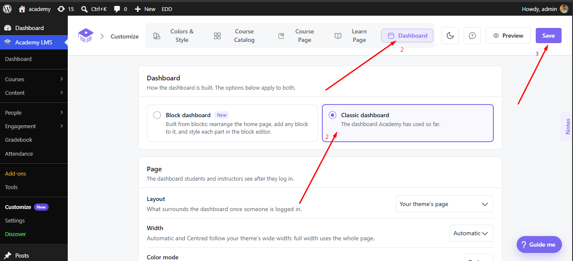Image resolution: width=573 pixels, height=261 pixels.
Task: Open Layout dropdown Your theme's page
Action: point(445,204)
